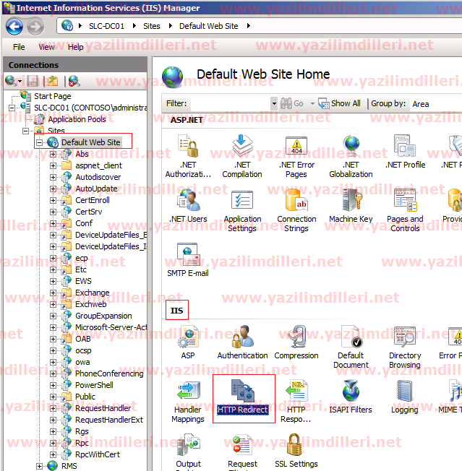Click the Back navigation arrow
This screenshot has height=471, width=462.
click(x=14, y=27)
